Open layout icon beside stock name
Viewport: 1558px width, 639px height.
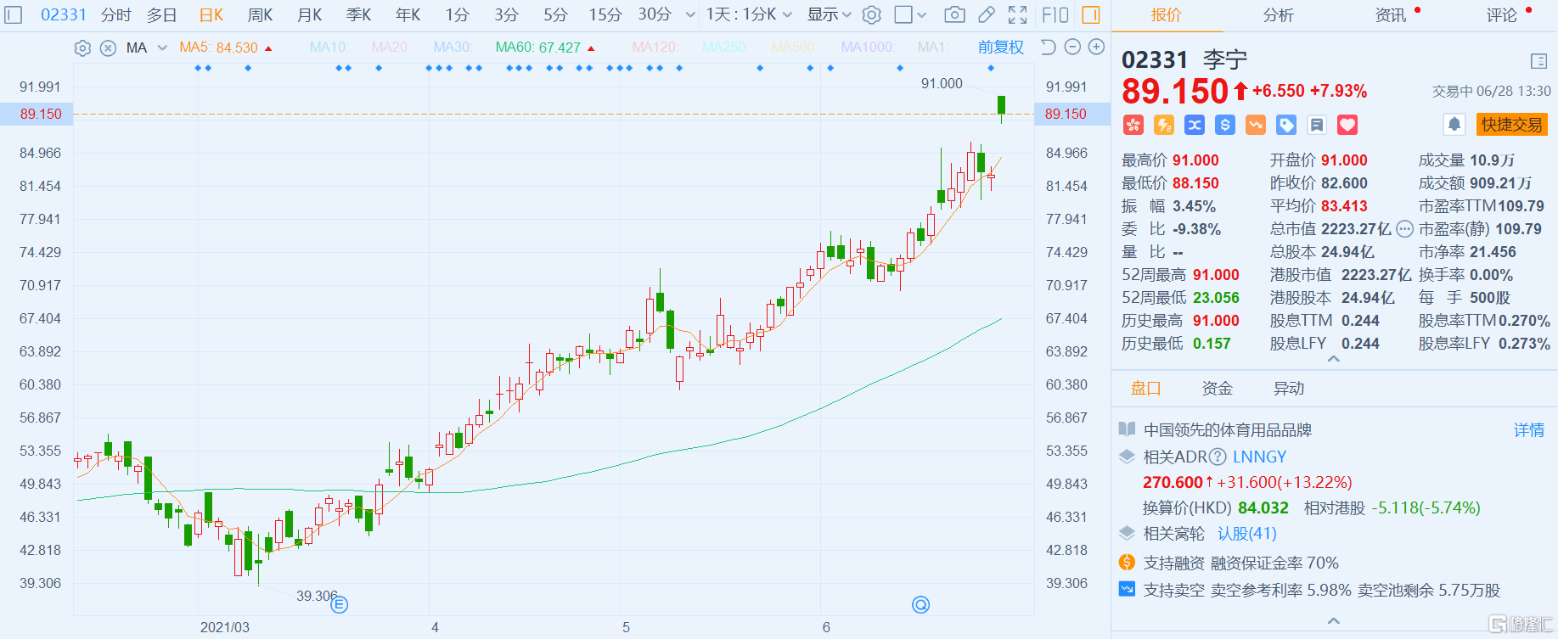click(x=1538, y=60)
